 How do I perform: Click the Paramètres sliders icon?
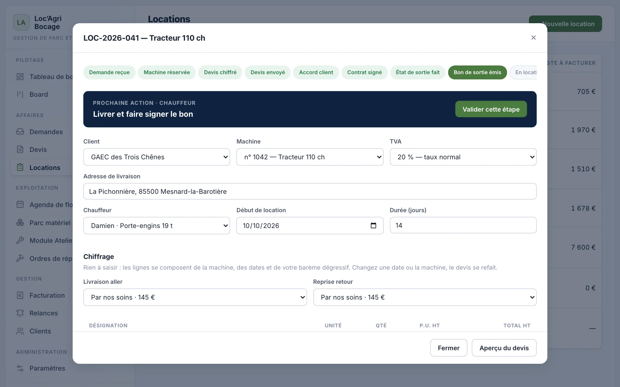pos(20,368)
